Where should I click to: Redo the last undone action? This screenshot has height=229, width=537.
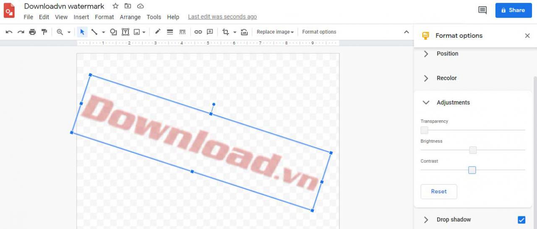click(x=21, y=32)
